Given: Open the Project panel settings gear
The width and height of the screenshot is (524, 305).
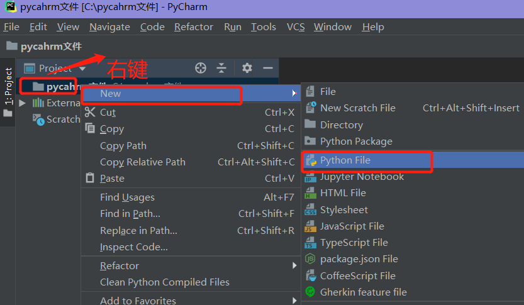Looking at the screenshot, I should click(x=247, y=68).
